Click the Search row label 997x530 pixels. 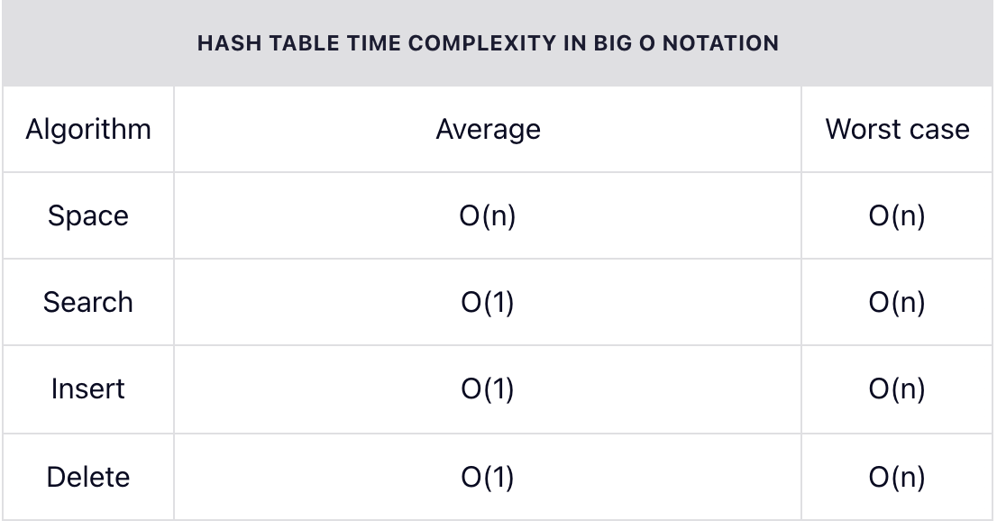(x=88, y=303)
